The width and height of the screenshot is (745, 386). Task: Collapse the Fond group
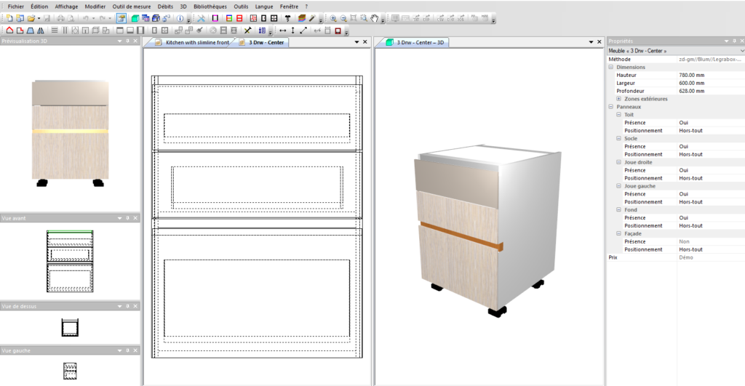(618, 209)
